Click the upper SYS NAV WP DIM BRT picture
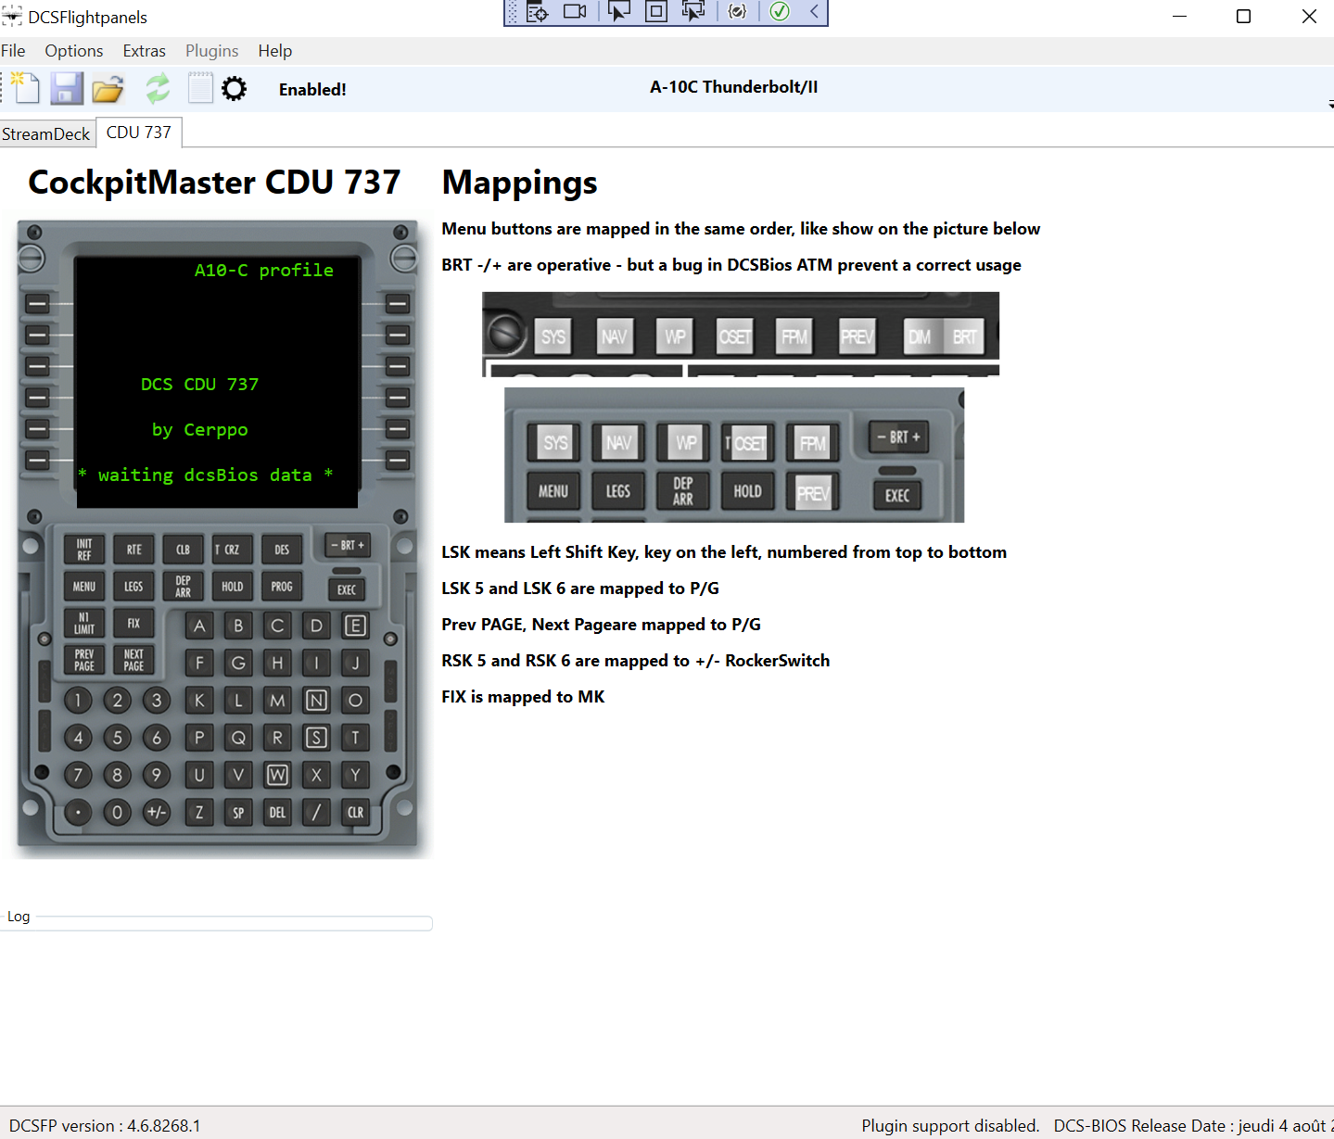 tap(741, 334)
